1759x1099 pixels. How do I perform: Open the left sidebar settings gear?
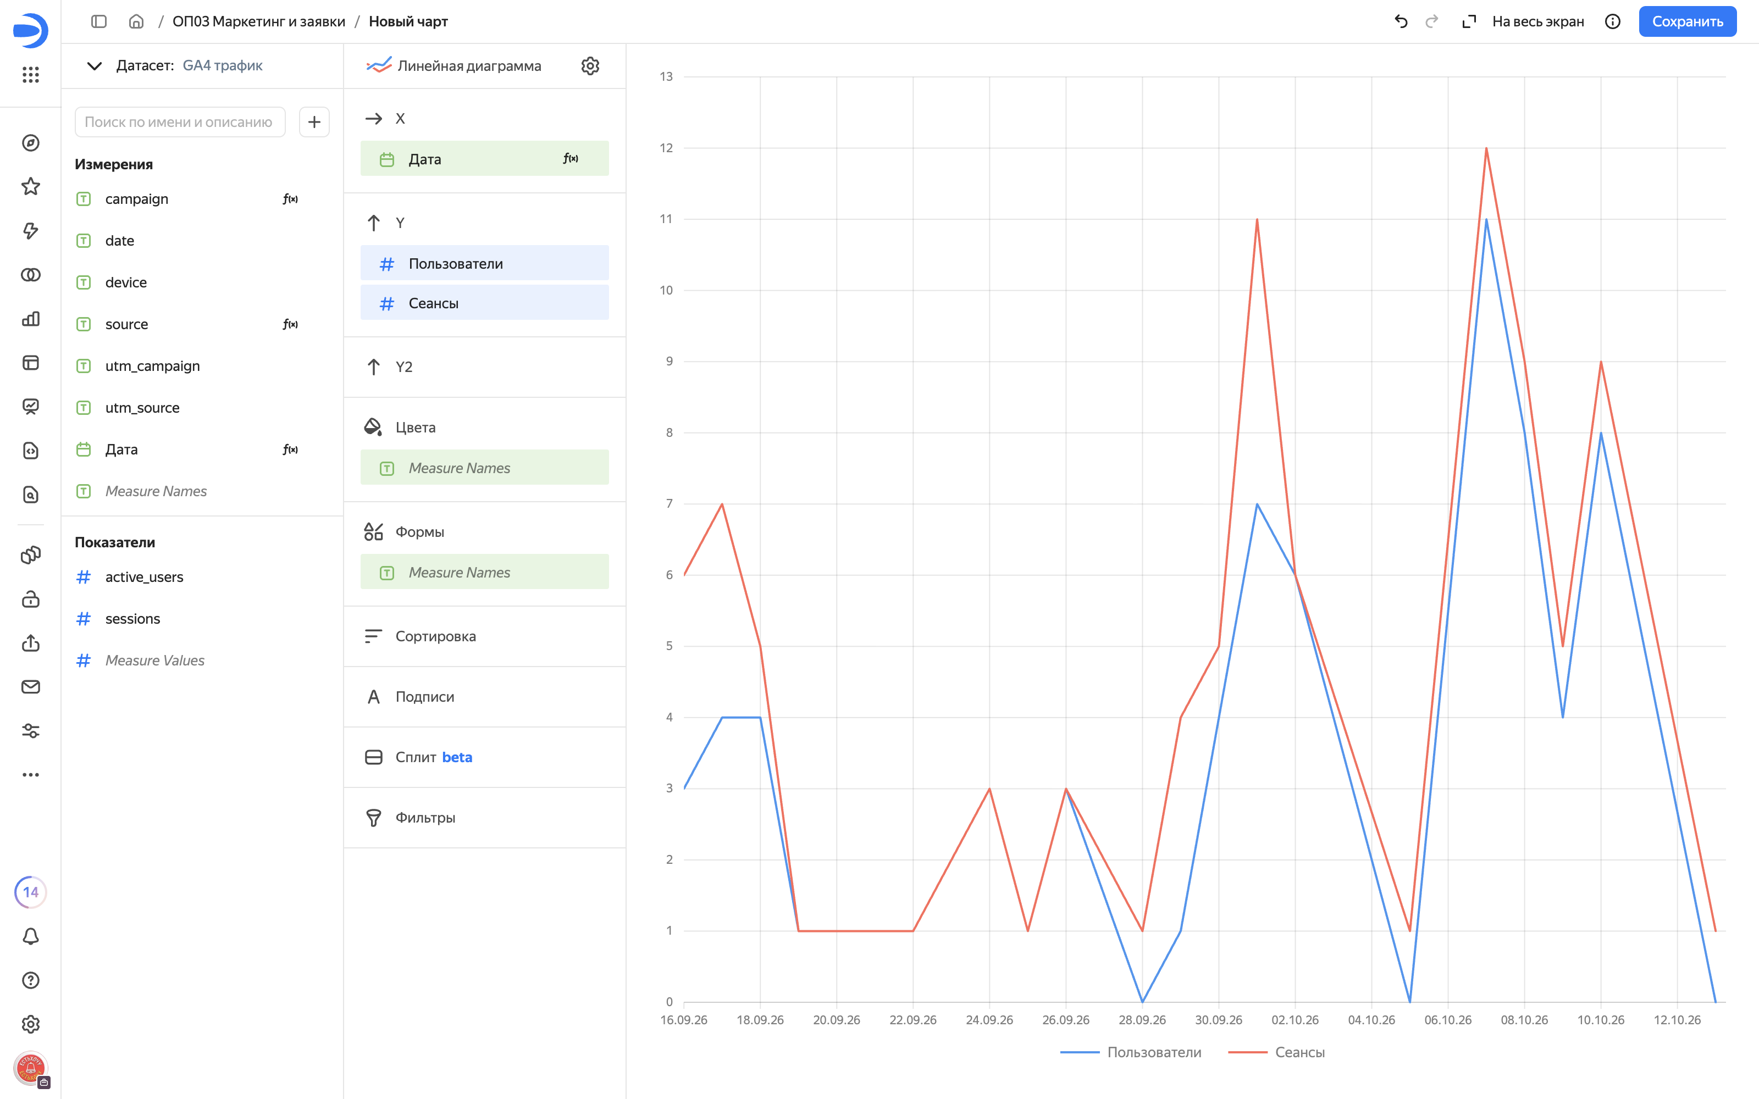[31, 1024]
